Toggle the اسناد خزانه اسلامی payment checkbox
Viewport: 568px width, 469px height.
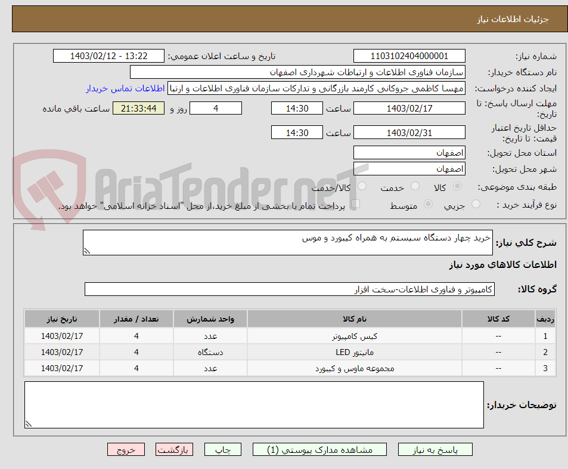[x=356, y=204]
